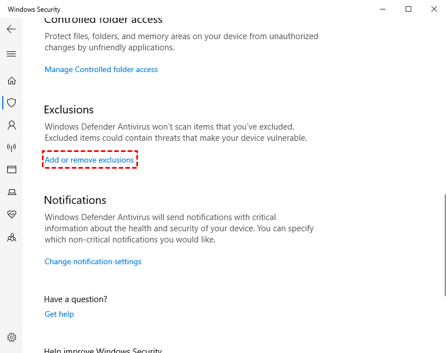
Task: Select the Virus & threat protection shield icon
Action: tap(11, 103)
